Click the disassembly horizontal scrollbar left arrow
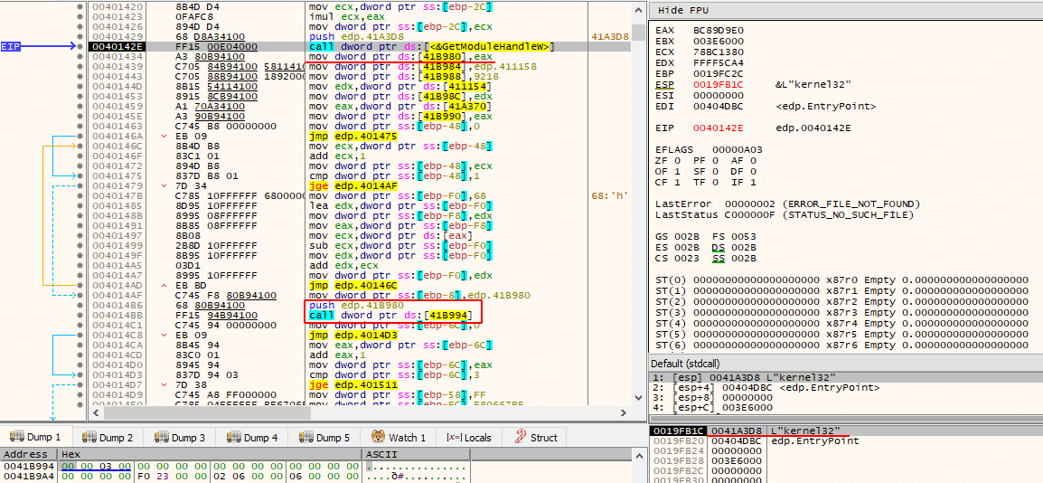The width and height of the screenshot is (1043, 483). [x=95, y=413]
